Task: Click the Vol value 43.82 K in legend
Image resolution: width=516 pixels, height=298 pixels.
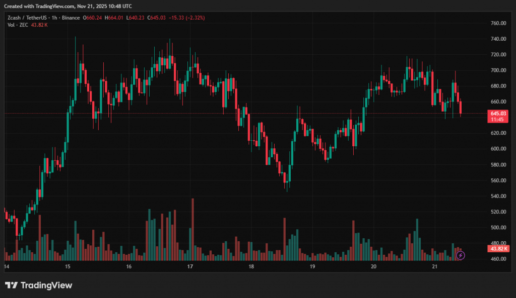Action: tap(39, 25)
